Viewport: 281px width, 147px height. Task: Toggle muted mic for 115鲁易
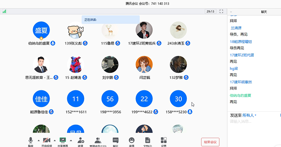(x=118, y=43)
